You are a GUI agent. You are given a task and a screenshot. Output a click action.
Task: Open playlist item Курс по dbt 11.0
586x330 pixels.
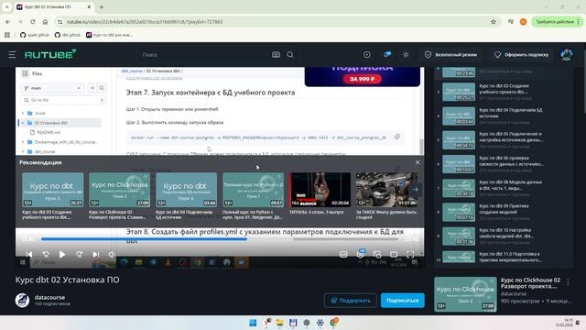pos(503,257)
